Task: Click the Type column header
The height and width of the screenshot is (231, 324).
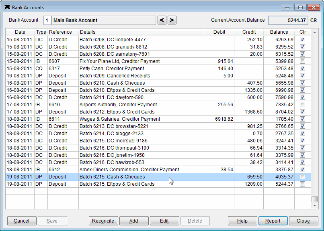Action: pos(41,32)
